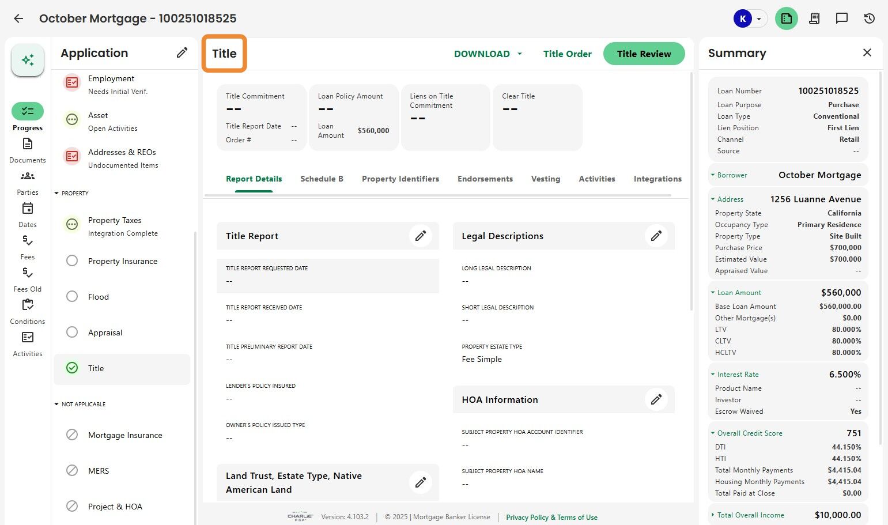Click the Title Review button
This screenshot has width=888, height=525.
[x=644, y=54]
